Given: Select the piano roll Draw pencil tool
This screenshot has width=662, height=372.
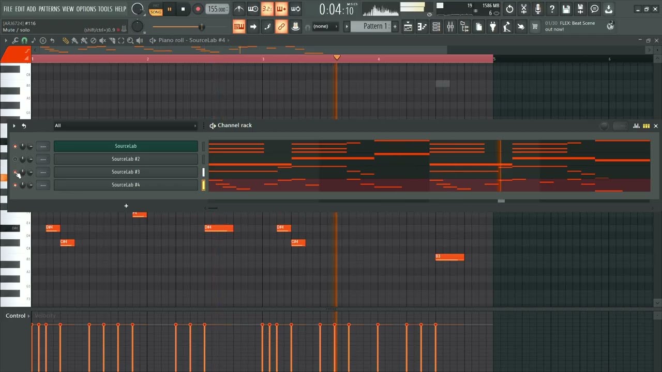Looking at the screenshot, I should pos(65,40).
